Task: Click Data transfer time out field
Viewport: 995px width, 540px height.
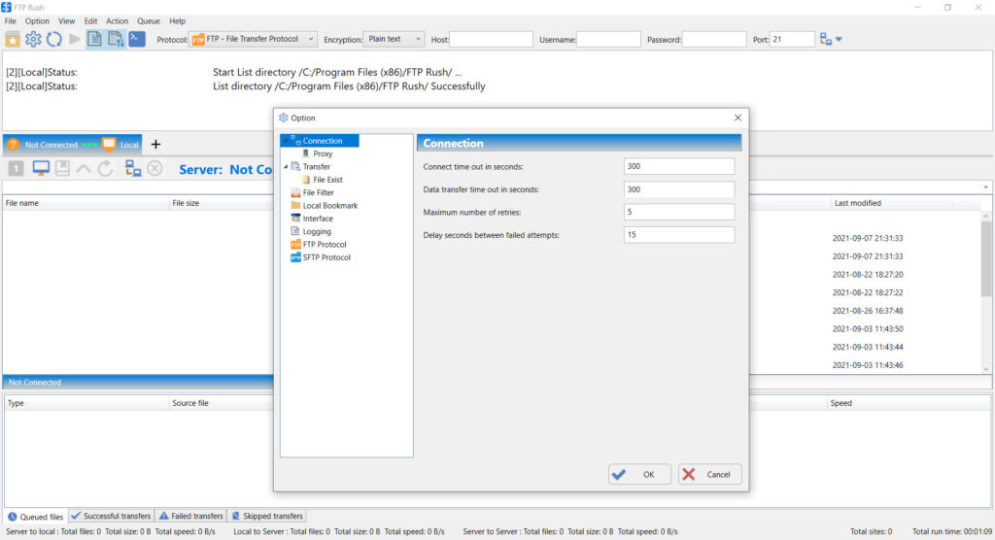Action: click(679, 189)
